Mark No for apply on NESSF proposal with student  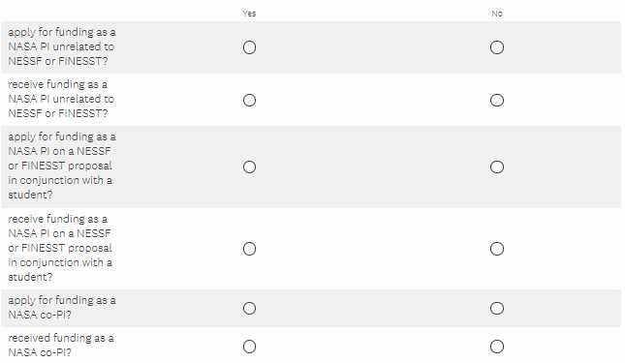497,166
